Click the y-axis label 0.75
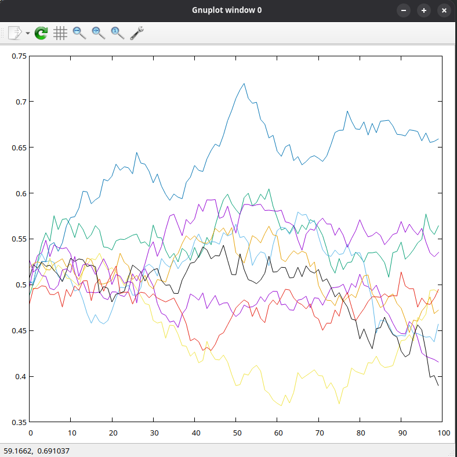The image size is (457, 457). [19, 56]
